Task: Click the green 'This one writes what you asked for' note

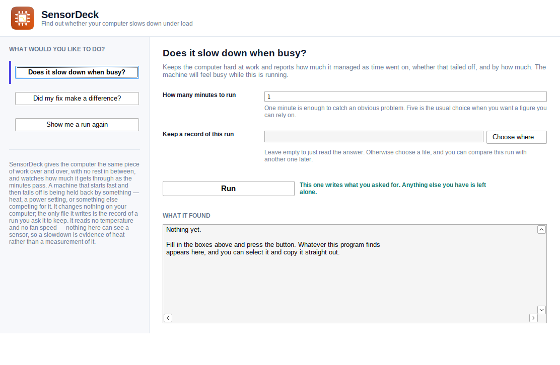Action: [393, 188]
